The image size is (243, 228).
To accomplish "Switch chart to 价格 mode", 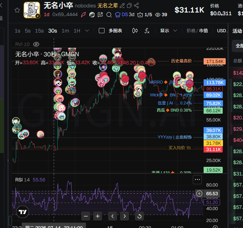I will coord(191,31).
